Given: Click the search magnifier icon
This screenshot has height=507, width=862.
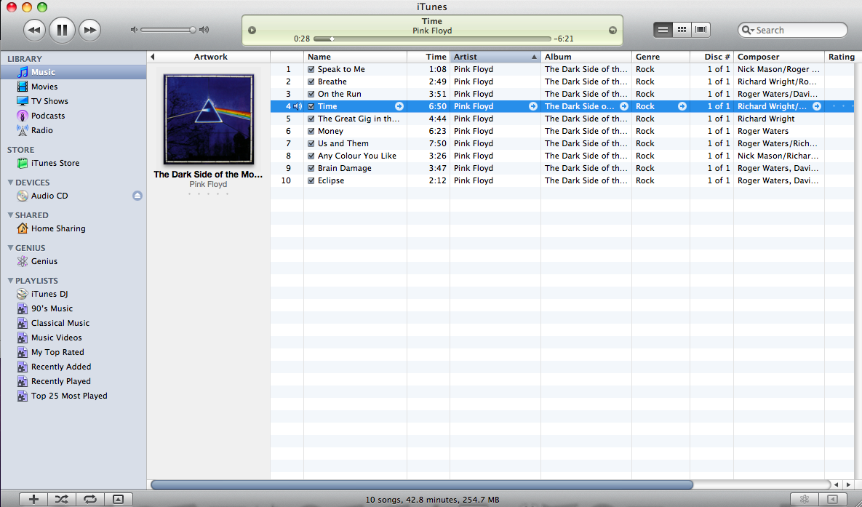Looking at the screenshot, I should click(746, 31).
